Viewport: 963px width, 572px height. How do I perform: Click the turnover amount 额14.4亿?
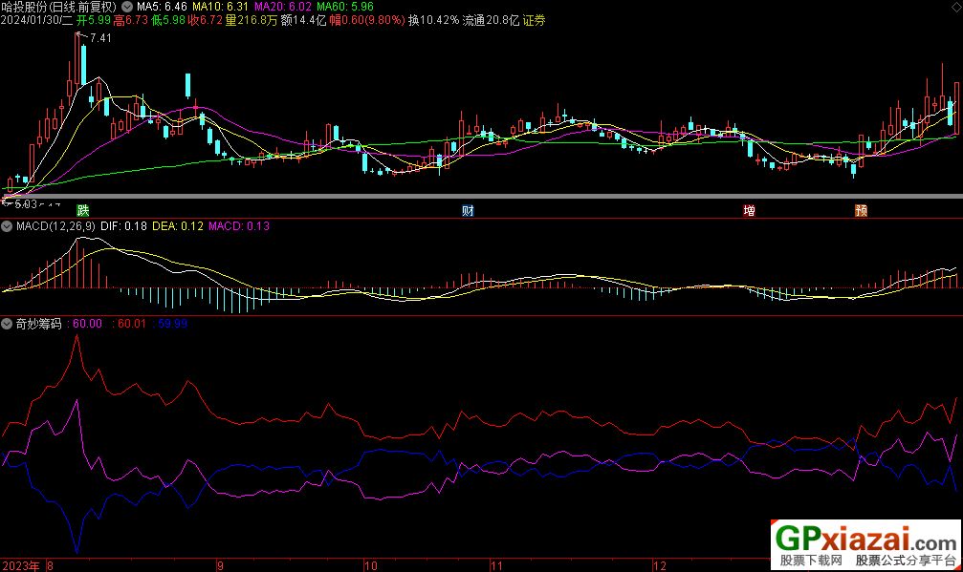coord(303,20)
